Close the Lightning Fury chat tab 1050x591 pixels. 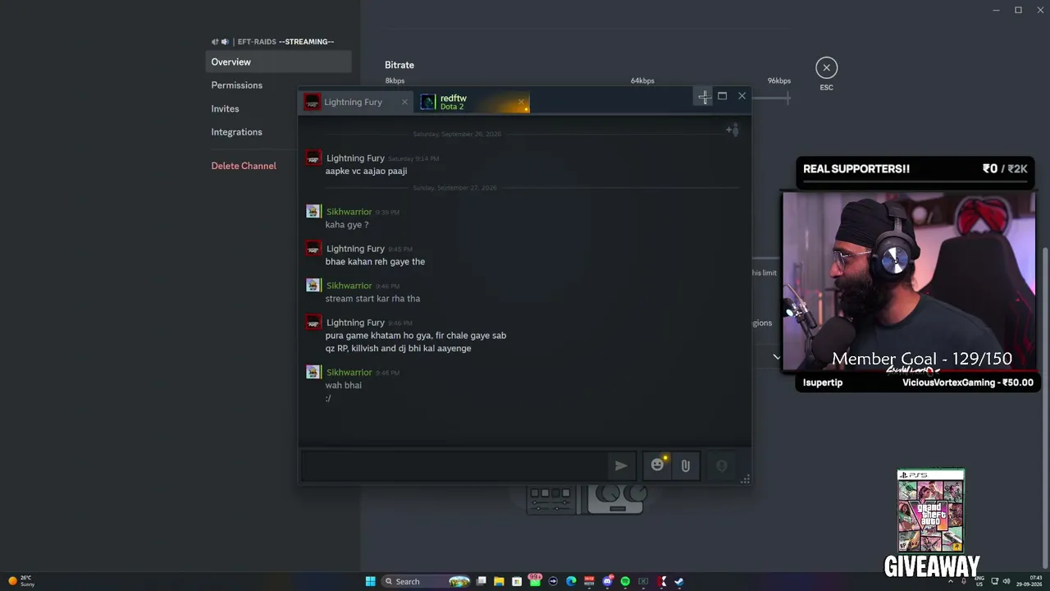click(x=404, y=102)
